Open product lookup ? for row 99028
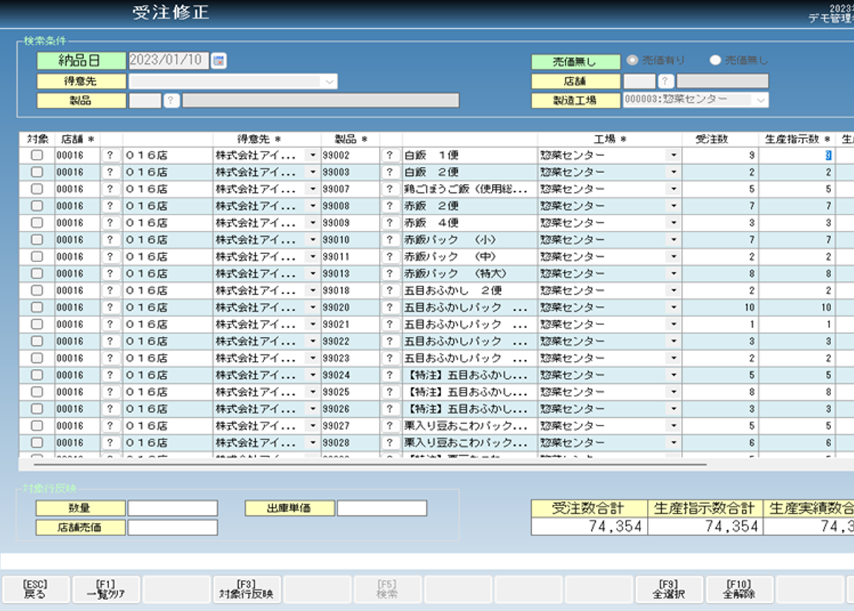 (390, 442)
